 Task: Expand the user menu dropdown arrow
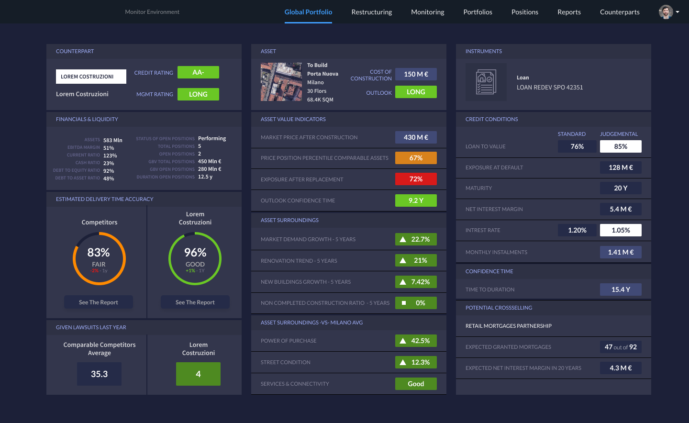pos(678,12)
